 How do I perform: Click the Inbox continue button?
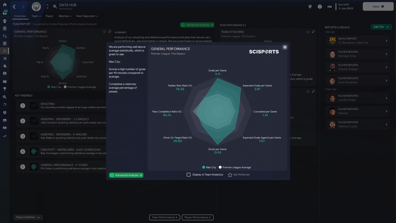[x=378, y=7]
